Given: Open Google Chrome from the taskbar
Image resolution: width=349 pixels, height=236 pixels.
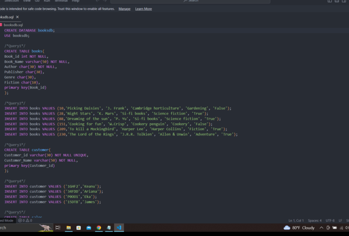Looking at the screenshot, I should click(99, 228).
